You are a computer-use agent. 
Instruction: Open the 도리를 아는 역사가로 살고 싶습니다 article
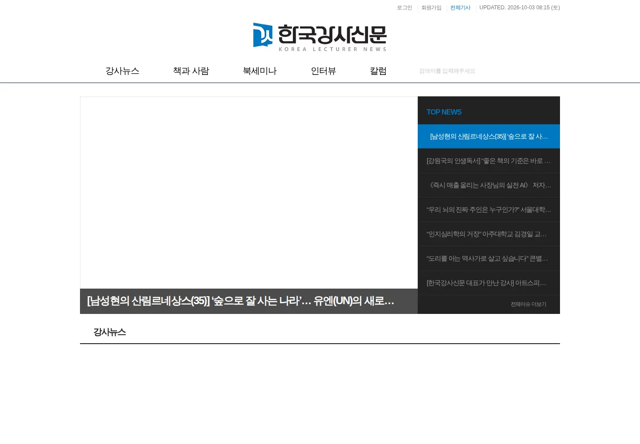489,258
